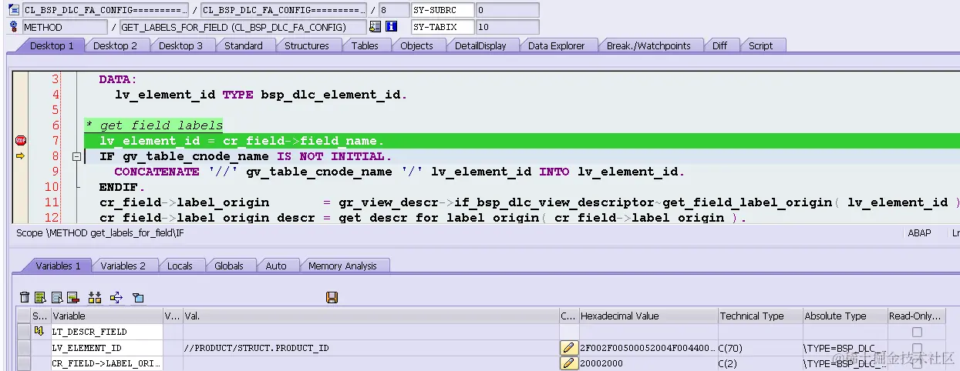The image size is (960, 371).
Task: Click the second variables toolbar icon with green lines
Action: (40, 297)
